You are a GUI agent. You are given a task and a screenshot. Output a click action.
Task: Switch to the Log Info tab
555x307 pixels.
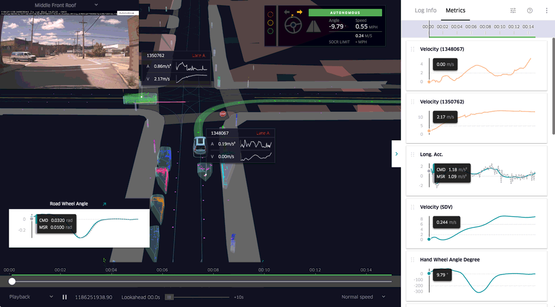click(425, 10)
